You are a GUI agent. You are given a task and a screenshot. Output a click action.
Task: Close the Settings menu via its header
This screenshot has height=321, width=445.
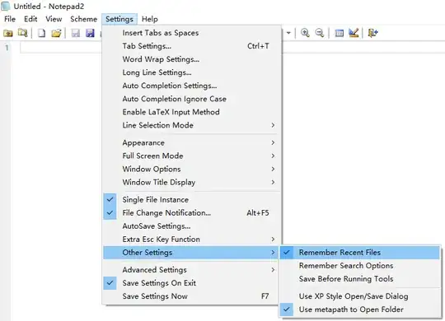(119, 19)
